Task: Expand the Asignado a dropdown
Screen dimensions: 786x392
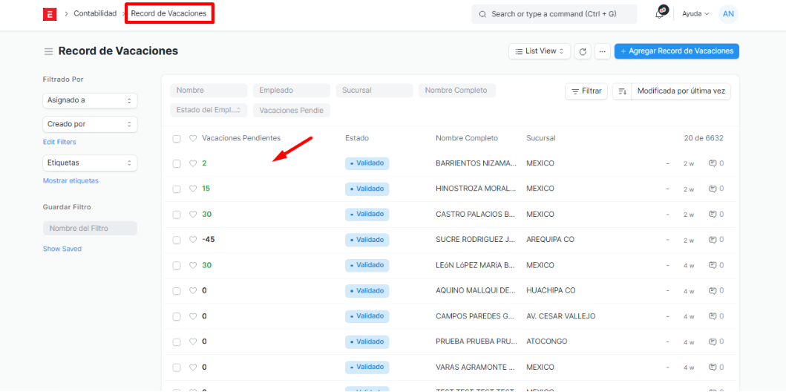Action: (x=90, y=100)
